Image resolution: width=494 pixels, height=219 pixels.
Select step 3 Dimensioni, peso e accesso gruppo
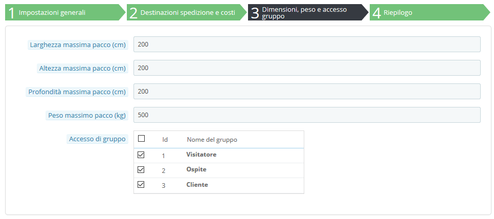pos(308,13)
